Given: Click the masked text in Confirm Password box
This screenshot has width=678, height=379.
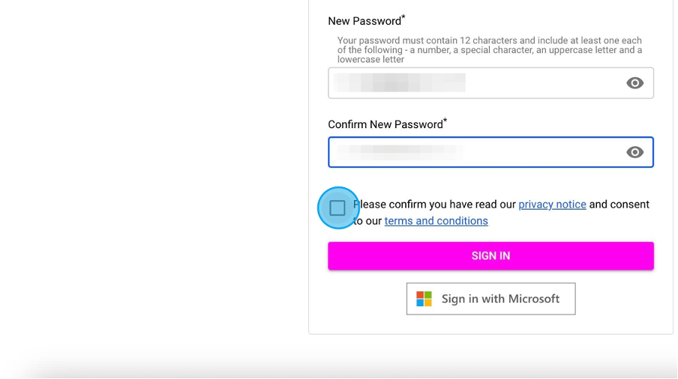Looking at the screenshot, I should tap(399, 151).
